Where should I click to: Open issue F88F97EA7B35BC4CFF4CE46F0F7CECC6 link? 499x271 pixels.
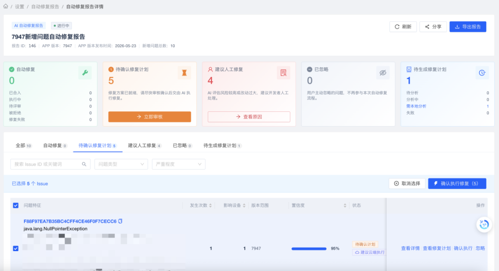[x=70, y=222]
